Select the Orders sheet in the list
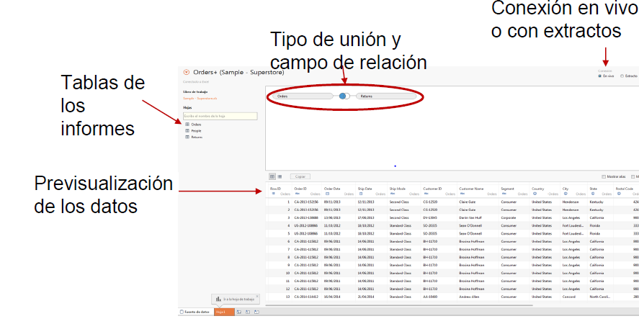Viewport: 639px width, 329px height. (x=196, y=125)
